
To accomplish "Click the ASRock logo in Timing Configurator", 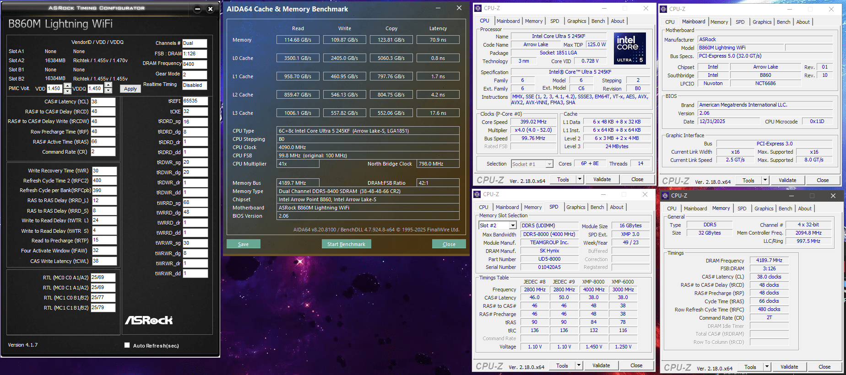I will (149, 320).
